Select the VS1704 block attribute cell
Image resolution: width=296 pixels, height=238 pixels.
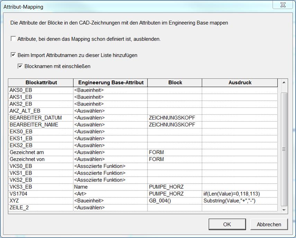(x=41, y=194)
